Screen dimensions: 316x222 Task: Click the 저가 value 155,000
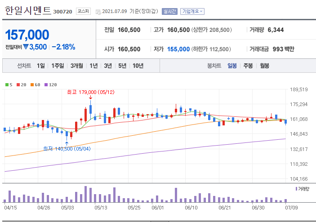(x=178, y=49)
